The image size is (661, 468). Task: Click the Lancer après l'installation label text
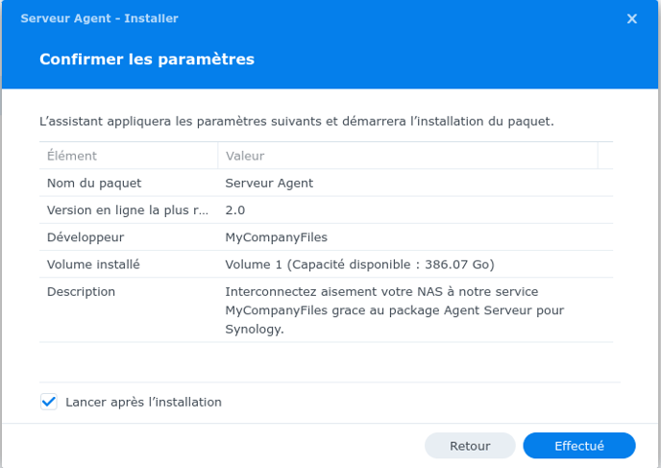(x=143, y=403)
